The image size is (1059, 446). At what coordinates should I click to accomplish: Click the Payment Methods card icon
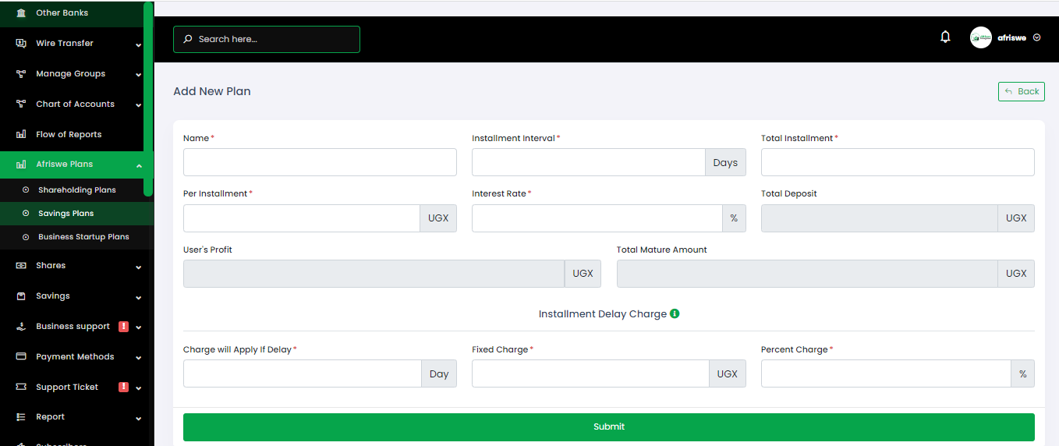[x=21, y=357]
